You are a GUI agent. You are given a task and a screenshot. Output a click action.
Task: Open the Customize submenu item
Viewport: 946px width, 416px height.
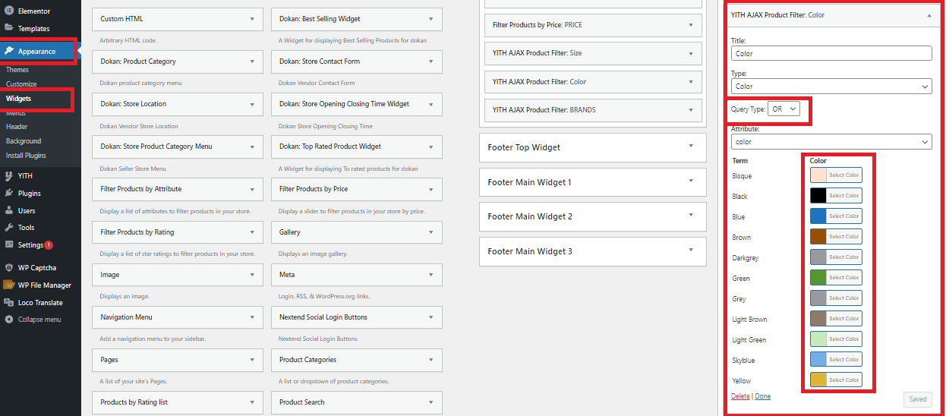[x=21, y=84]
